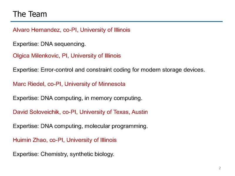Screen dimensions: 235x176
Task: Click the slide number 2
Action: coord(220,168)
